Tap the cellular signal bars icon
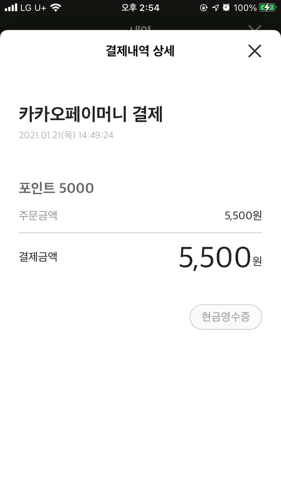Image resolution: width=281 pixels, height=500 pixels. tap(11, 8)
